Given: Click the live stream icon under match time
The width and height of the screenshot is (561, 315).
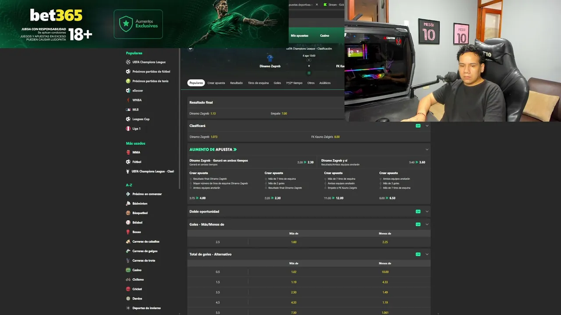Looking at the screenshot, I should pyautogui.click(x=309, y=60).
